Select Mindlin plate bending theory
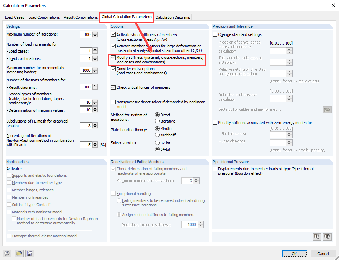The image size is (339, 260). coord(157,129)
